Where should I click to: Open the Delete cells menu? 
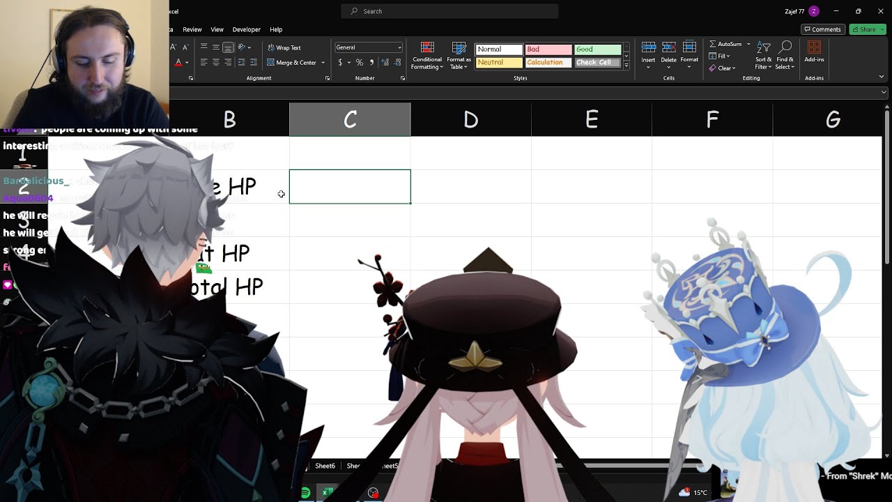[x=669, y=56]
